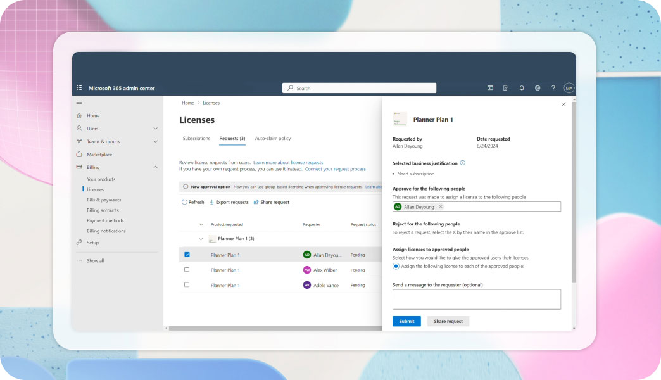The image size is (661, 380).
Task: Check the Alex Wilber request checkbox
Action: 187,270
